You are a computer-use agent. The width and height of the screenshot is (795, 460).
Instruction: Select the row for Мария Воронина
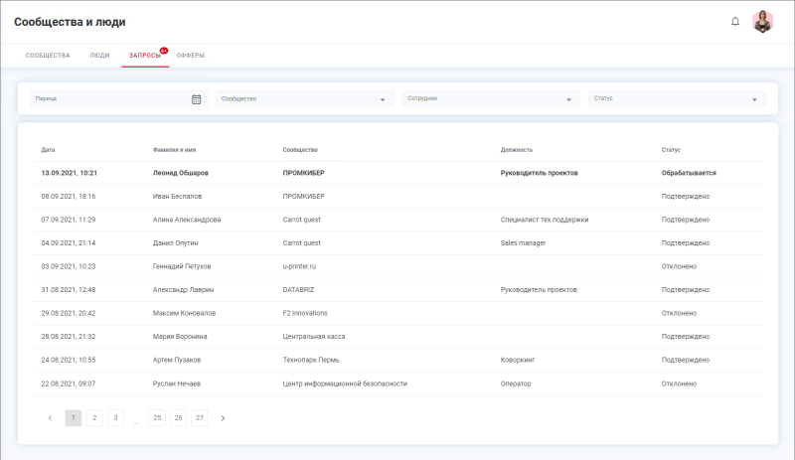coord(180,337)
